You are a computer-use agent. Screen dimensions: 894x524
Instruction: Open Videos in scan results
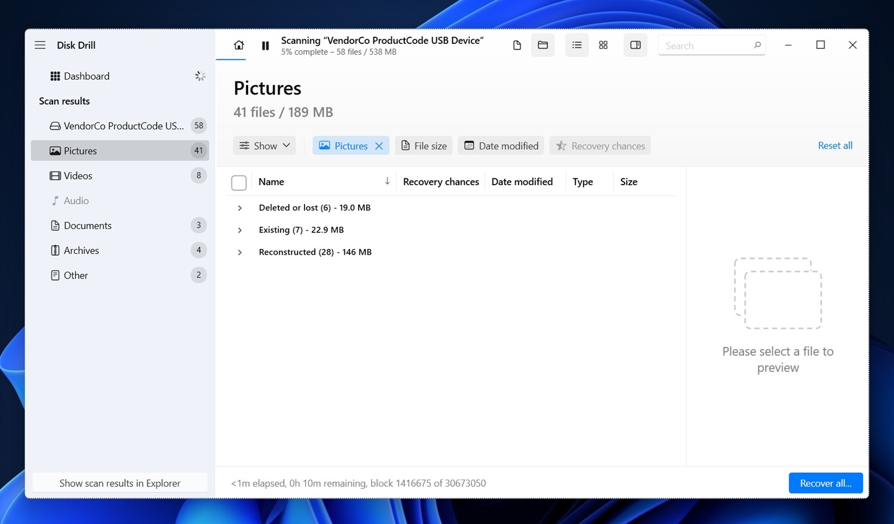point(78,175)
